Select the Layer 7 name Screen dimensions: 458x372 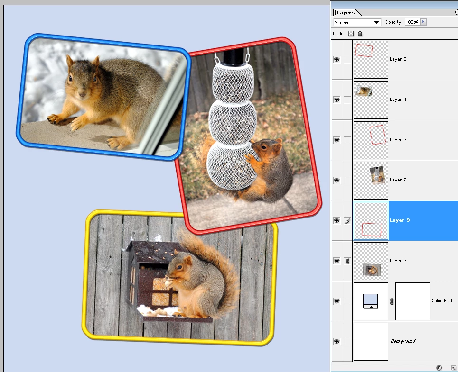click(x=398, y=140)
